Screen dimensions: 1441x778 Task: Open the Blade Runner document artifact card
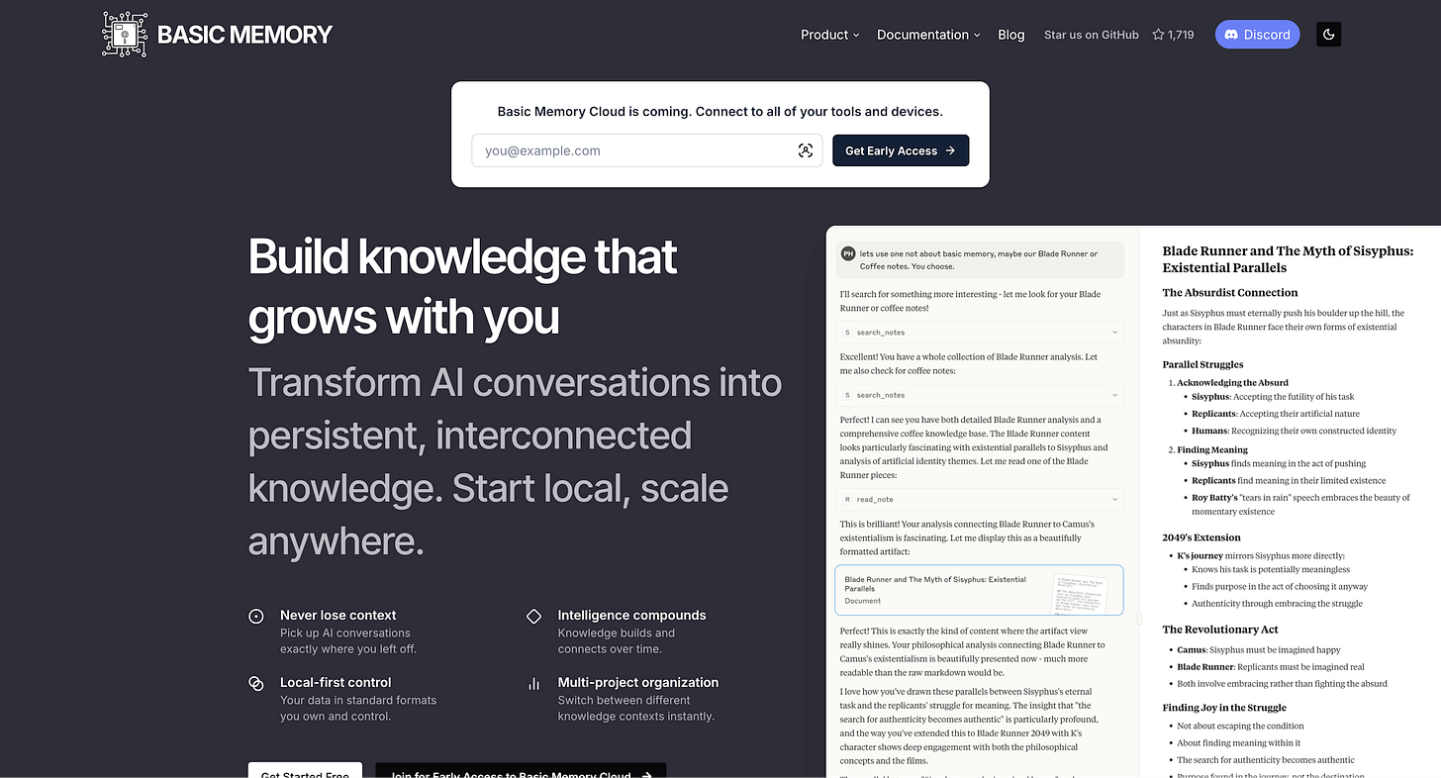click(980, 590)
